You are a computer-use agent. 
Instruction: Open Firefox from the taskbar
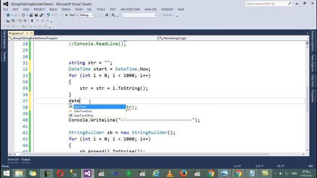[183, 174]
